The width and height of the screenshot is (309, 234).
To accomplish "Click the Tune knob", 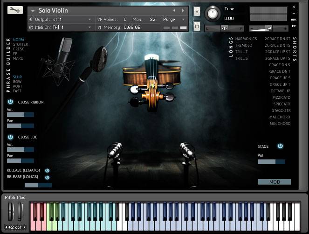I will tap(213, 14).
